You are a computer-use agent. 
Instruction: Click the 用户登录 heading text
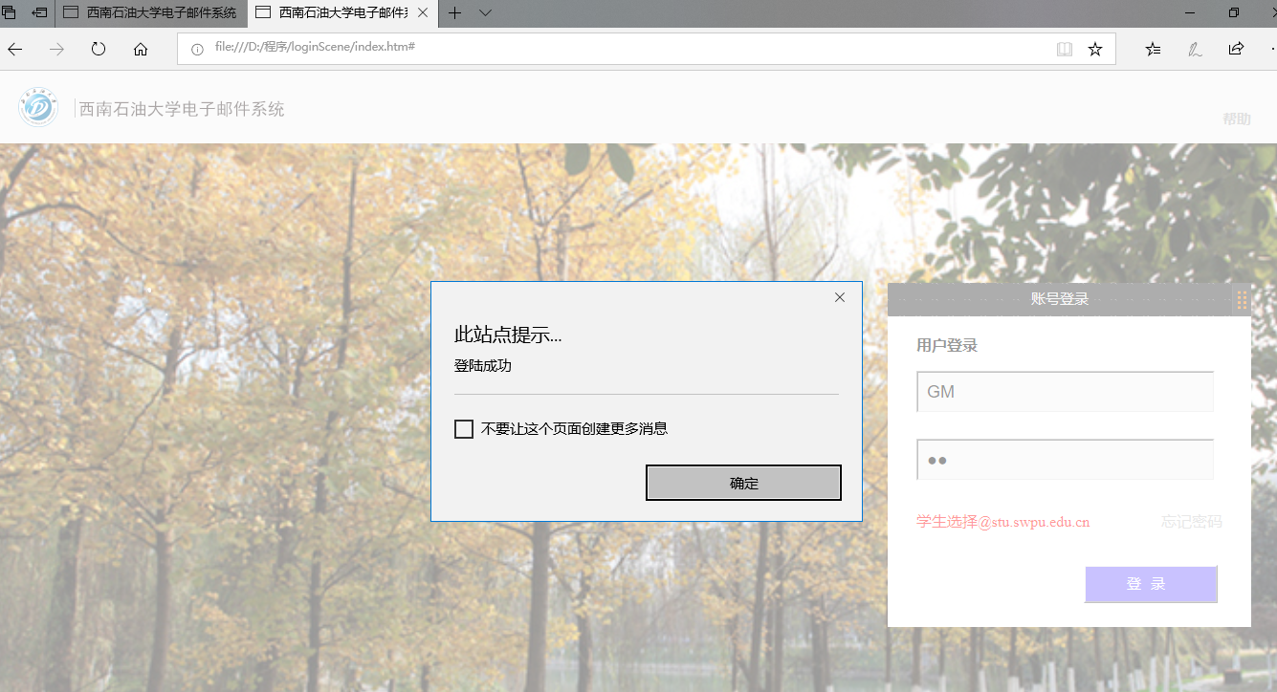(x=947, y=345)
